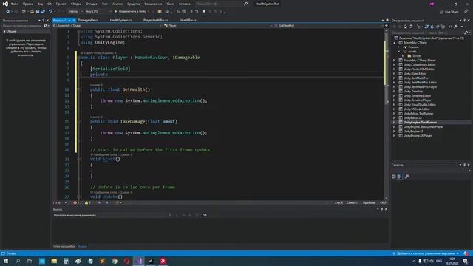Click the search magnifier in title bar

click(x=245, y=4)
